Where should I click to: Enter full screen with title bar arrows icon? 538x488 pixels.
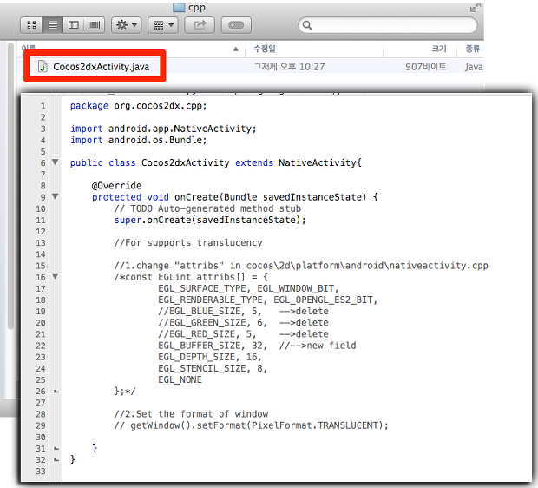[476, 8]
